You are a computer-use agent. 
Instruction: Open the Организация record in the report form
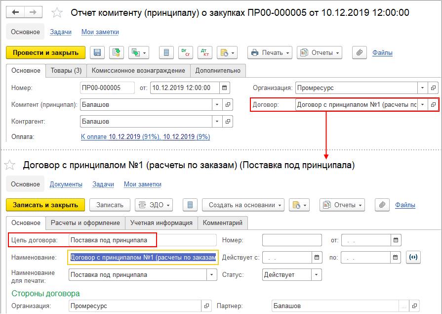433,88
